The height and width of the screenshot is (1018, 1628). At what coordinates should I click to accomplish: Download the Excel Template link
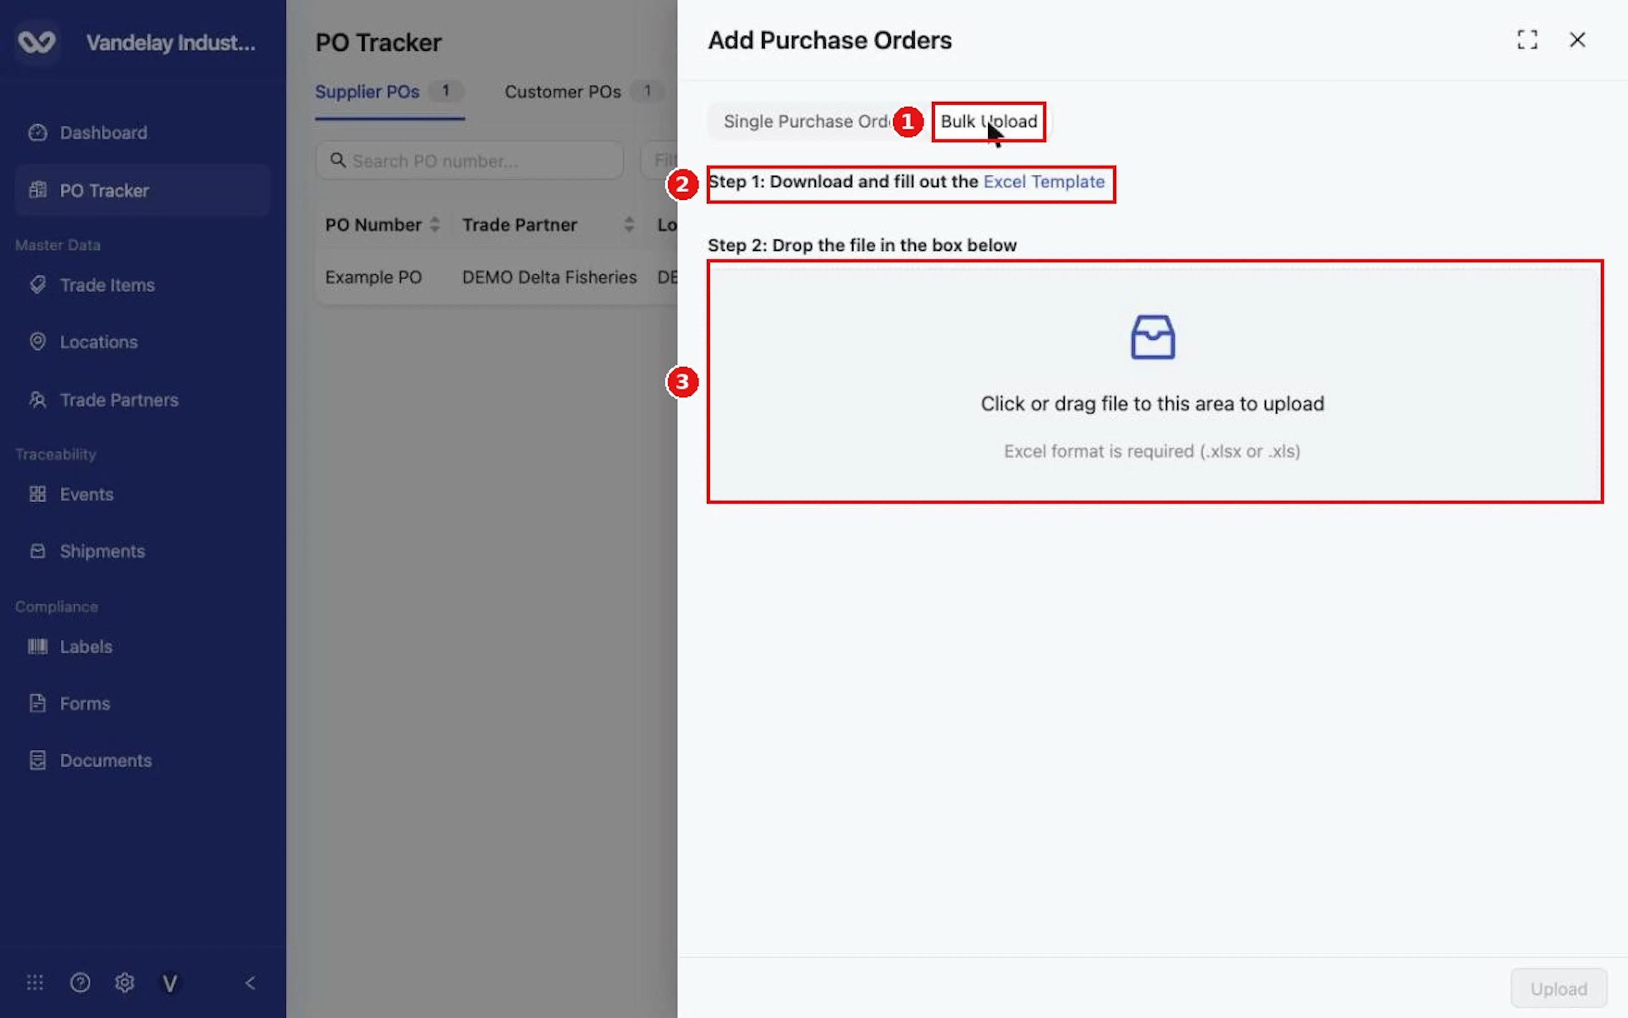tap(1044, 182)
